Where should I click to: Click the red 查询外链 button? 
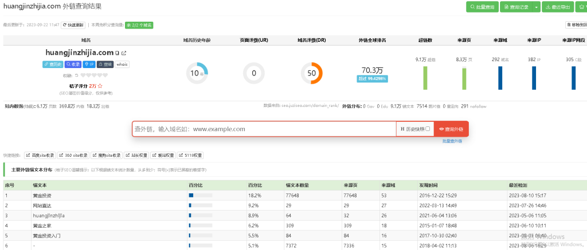point(451,129)
